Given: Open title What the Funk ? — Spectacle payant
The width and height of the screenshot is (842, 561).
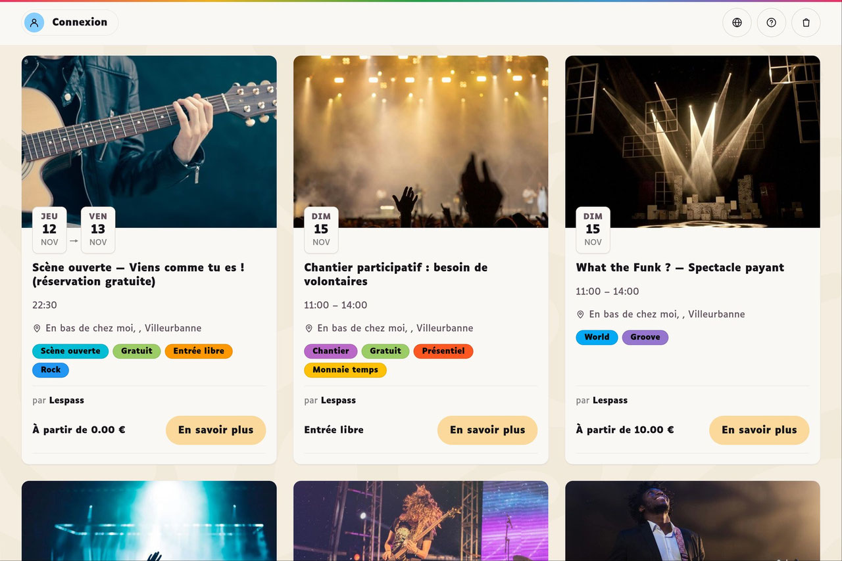Looking at the screenshot, I should click(x=680, y=268).
